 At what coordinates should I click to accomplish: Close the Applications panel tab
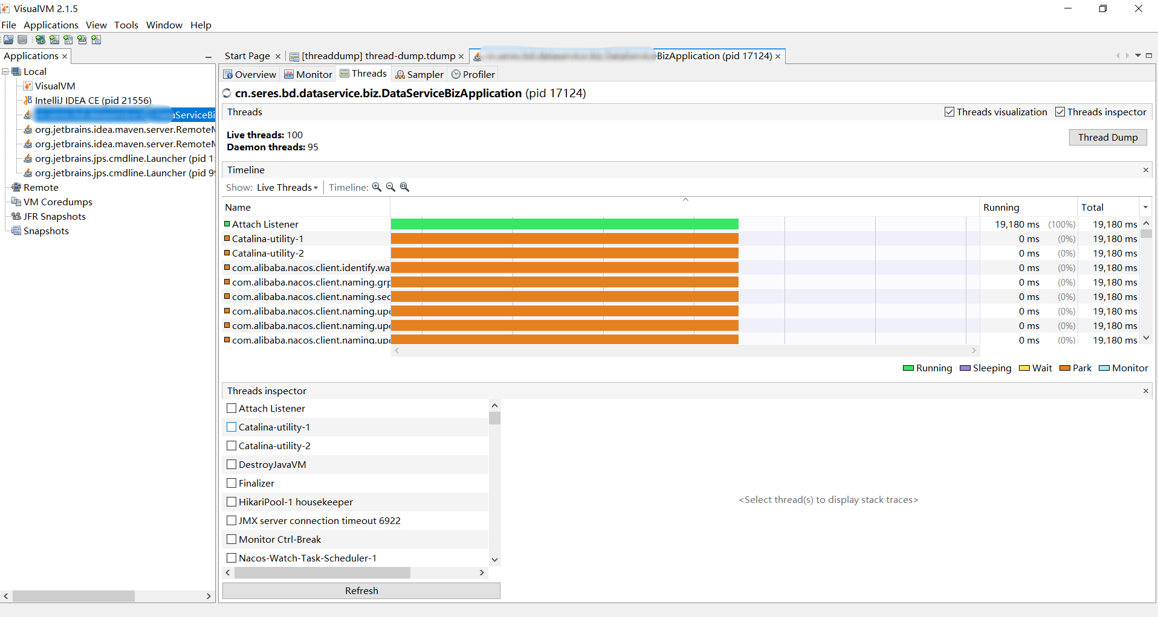click(65, 56)
